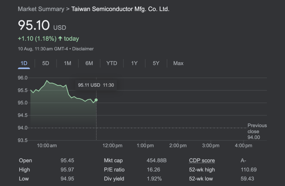This screenshot has width=285, height=186.
Task: Switch to the 1Y chart range
Action: 134,63
